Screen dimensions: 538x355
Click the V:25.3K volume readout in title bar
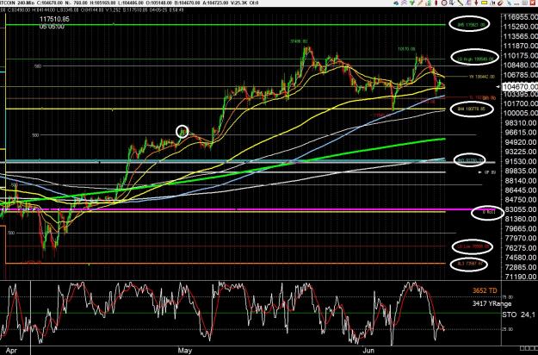coord(240,3)
